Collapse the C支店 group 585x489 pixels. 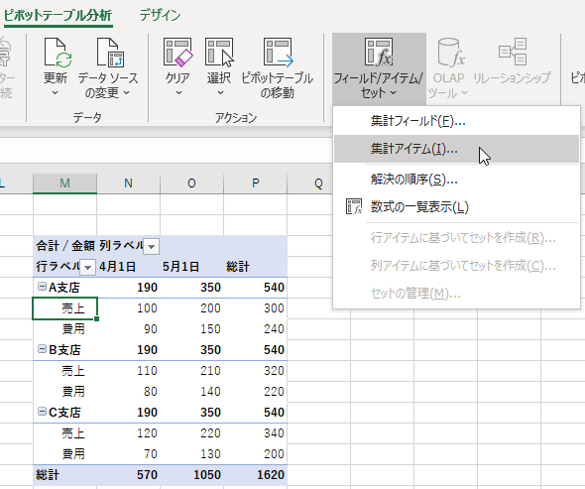click(43, 412)
